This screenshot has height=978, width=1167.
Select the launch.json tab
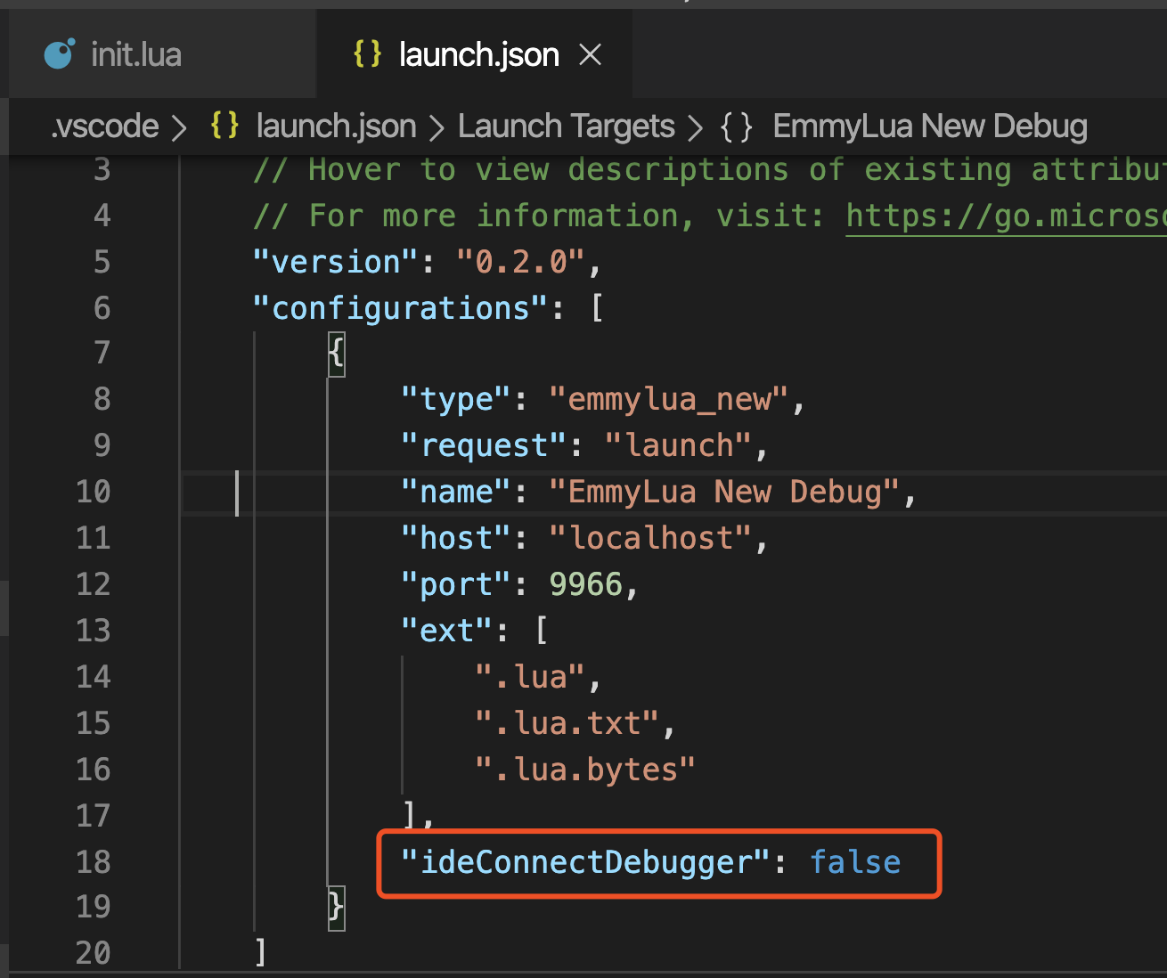coord(474,55)
